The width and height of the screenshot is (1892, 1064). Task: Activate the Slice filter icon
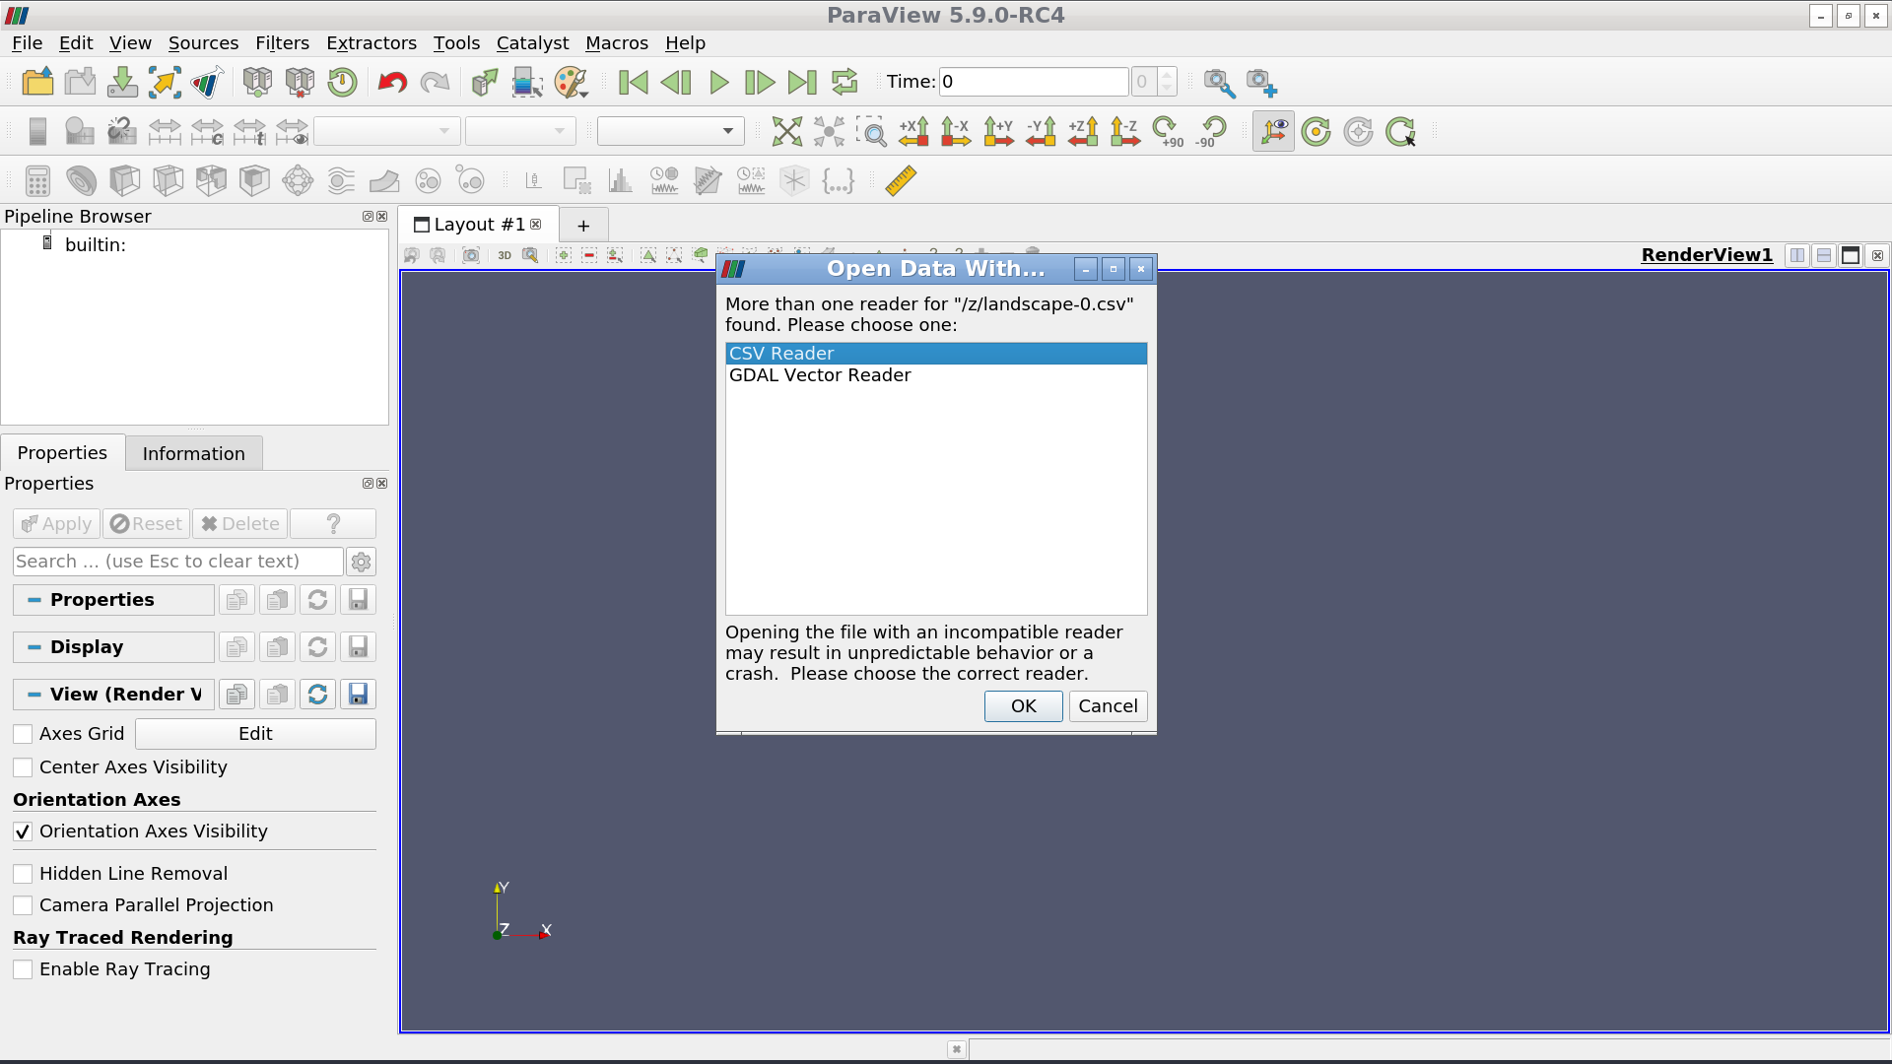[168, 180]
